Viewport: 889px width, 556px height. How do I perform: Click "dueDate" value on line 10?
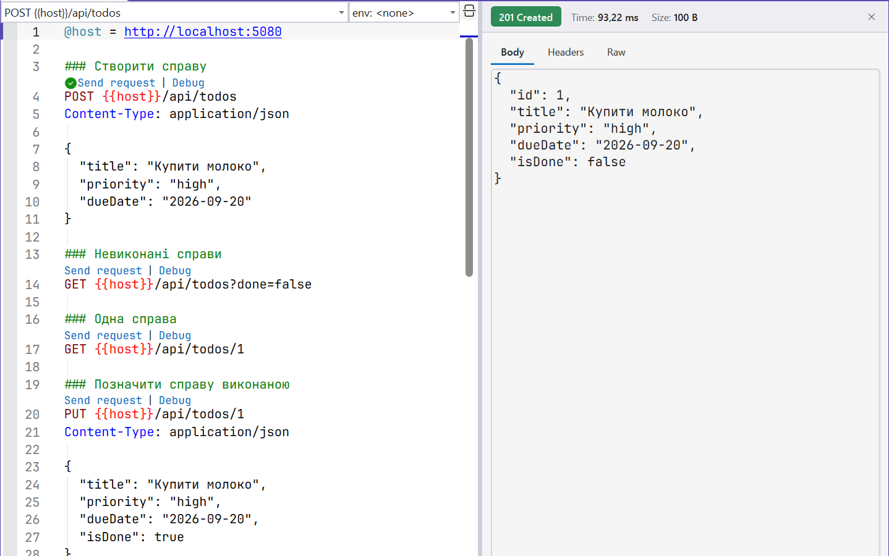(206, 201)
